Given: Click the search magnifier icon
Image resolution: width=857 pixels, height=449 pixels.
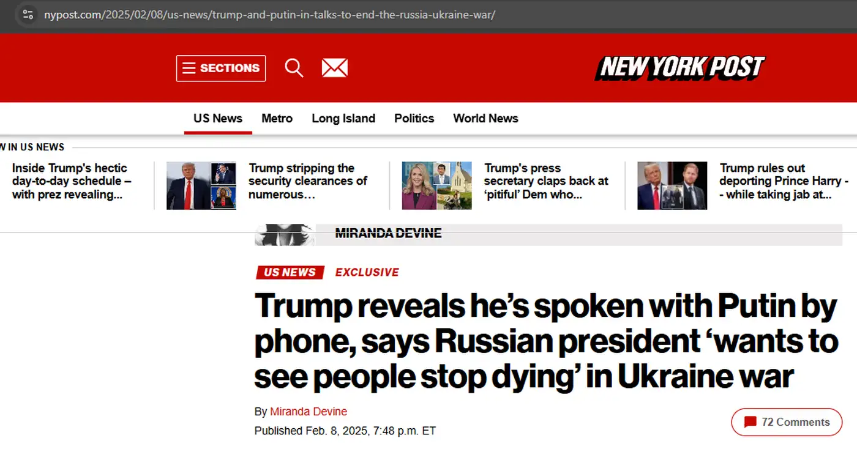Looking at the screenshot, I should (x=294, y=68).
